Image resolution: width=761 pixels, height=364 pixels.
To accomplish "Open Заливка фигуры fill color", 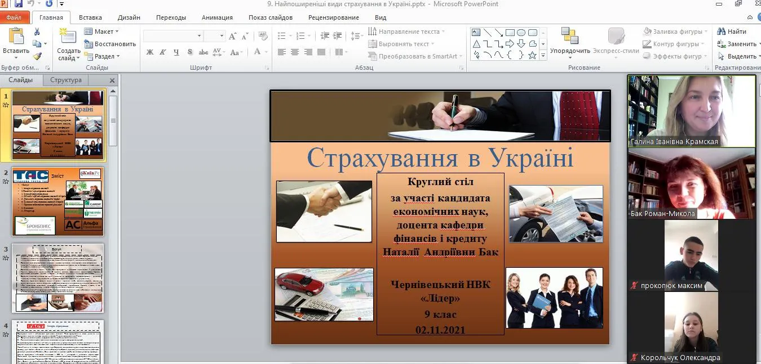I will pos(676,32).
